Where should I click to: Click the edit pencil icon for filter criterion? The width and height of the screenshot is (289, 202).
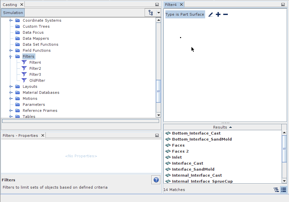click(211, 14)
